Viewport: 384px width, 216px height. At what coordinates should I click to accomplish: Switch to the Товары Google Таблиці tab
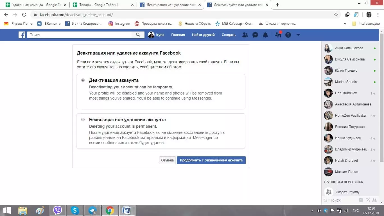tap(98, 5)
